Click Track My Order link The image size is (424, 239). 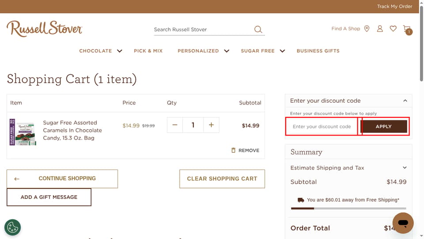coord(394,6)
